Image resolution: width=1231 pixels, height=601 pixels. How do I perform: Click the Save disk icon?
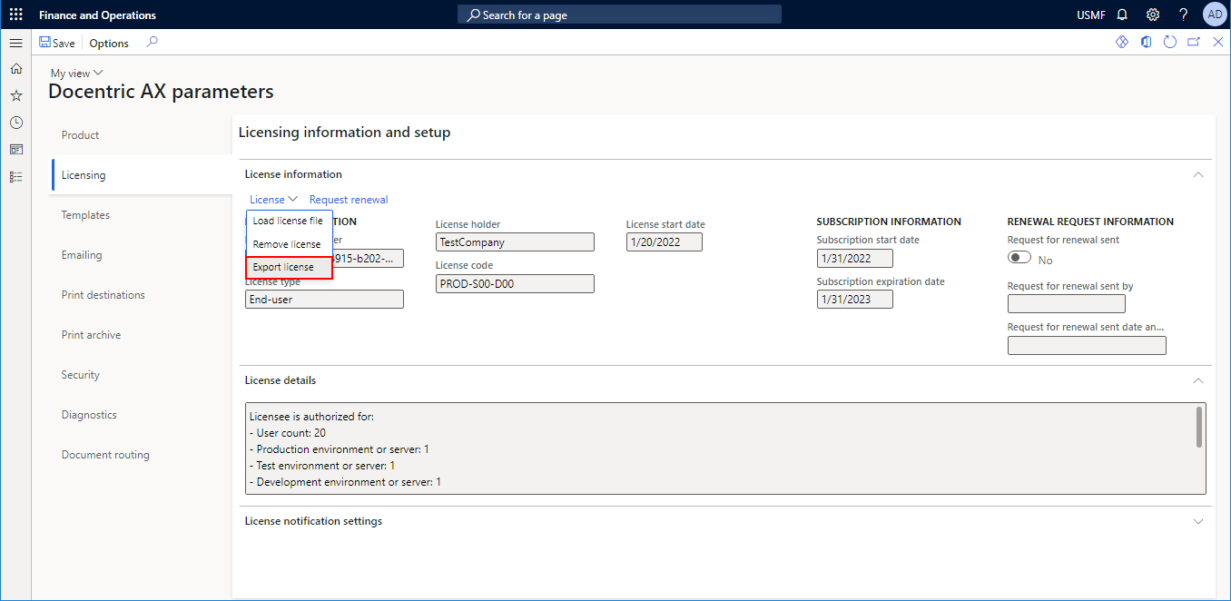(x=44, y=43)
